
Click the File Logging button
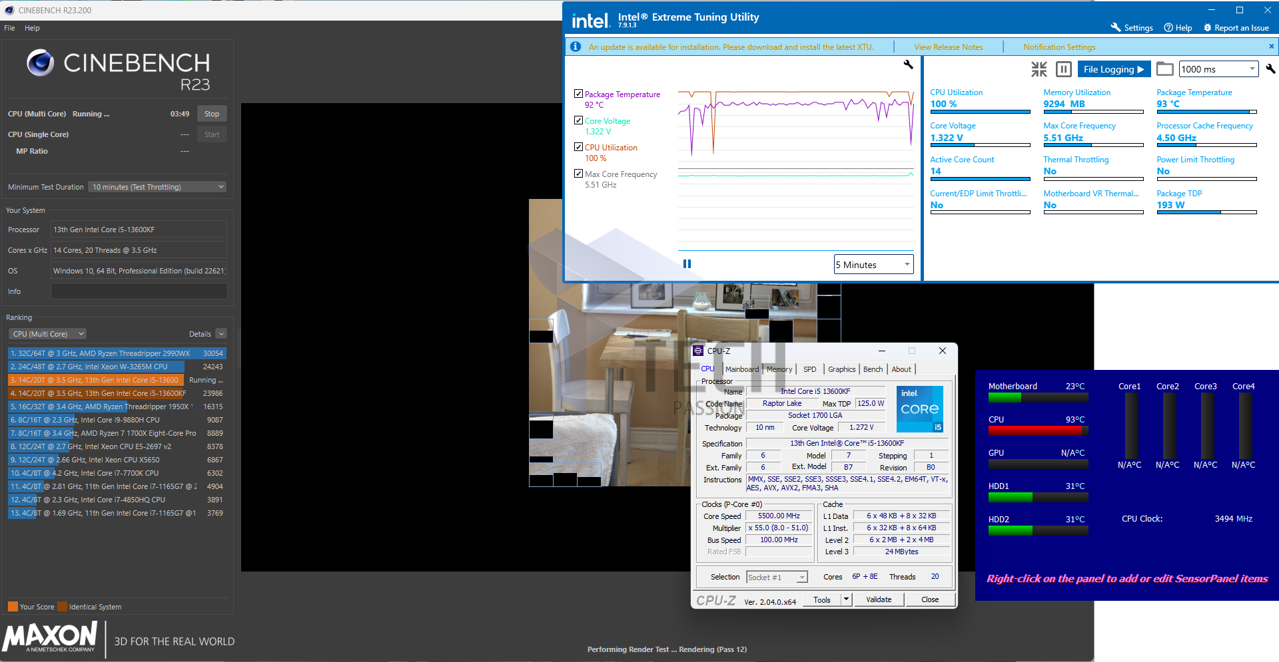[x=1113, y=69]
